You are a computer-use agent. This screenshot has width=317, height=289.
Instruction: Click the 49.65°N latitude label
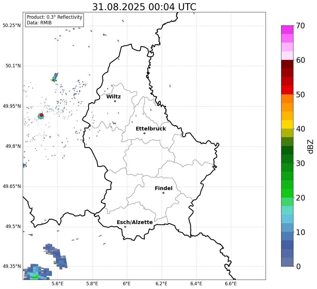12,186
